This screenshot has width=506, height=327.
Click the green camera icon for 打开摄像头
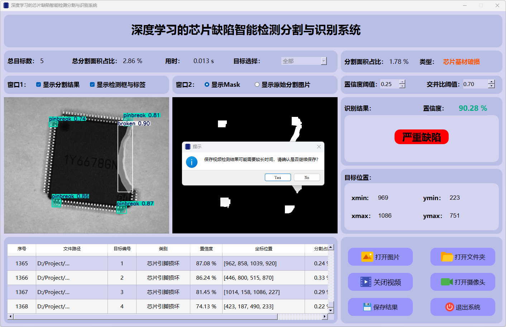tap(447, 282)
